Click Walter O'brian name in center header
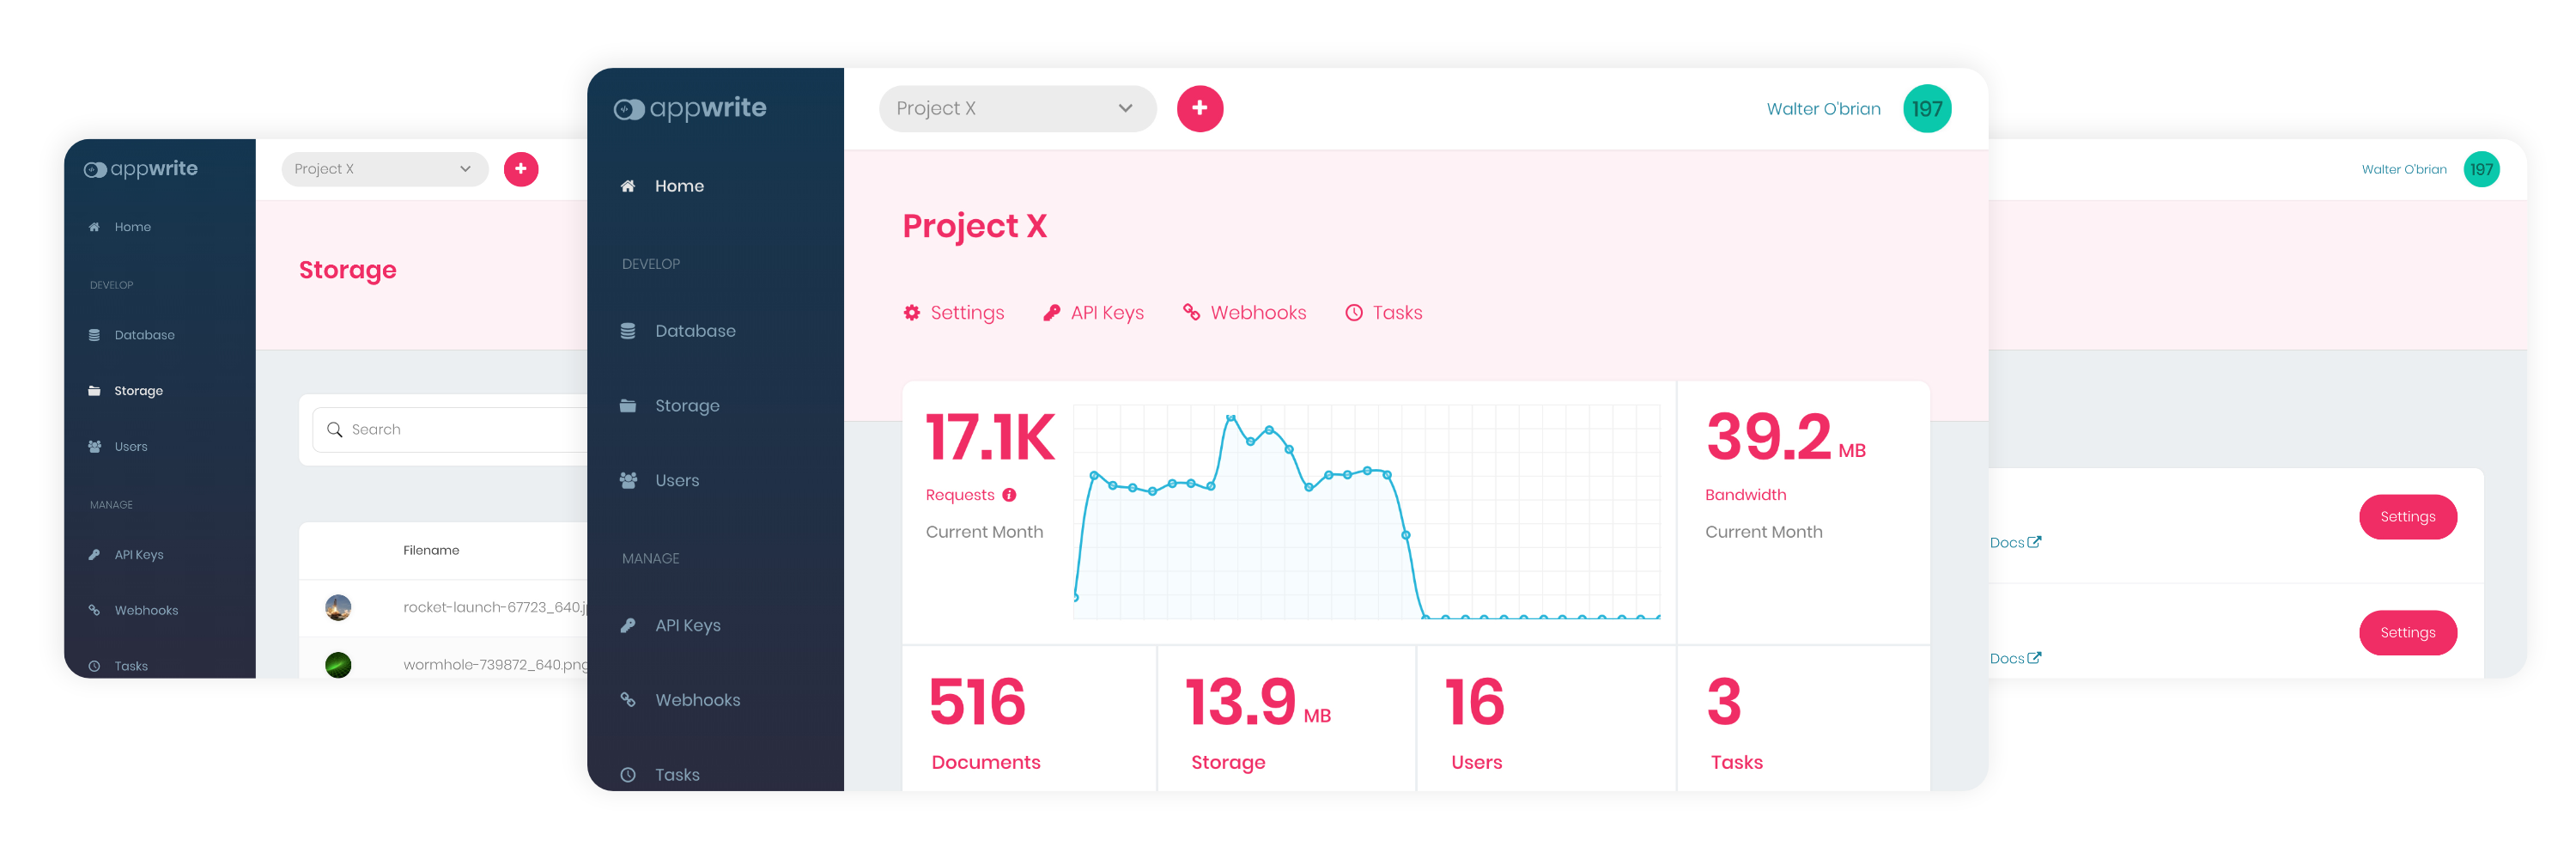2576x859 pixels. pyautogui.click(x=1822, y=109)
